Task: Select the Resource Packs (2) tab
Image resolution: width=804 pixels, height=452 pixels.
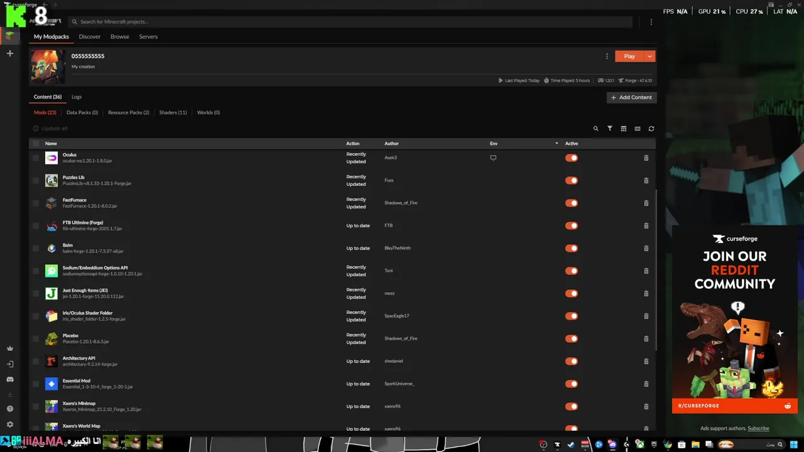Action: pos(129,113)
